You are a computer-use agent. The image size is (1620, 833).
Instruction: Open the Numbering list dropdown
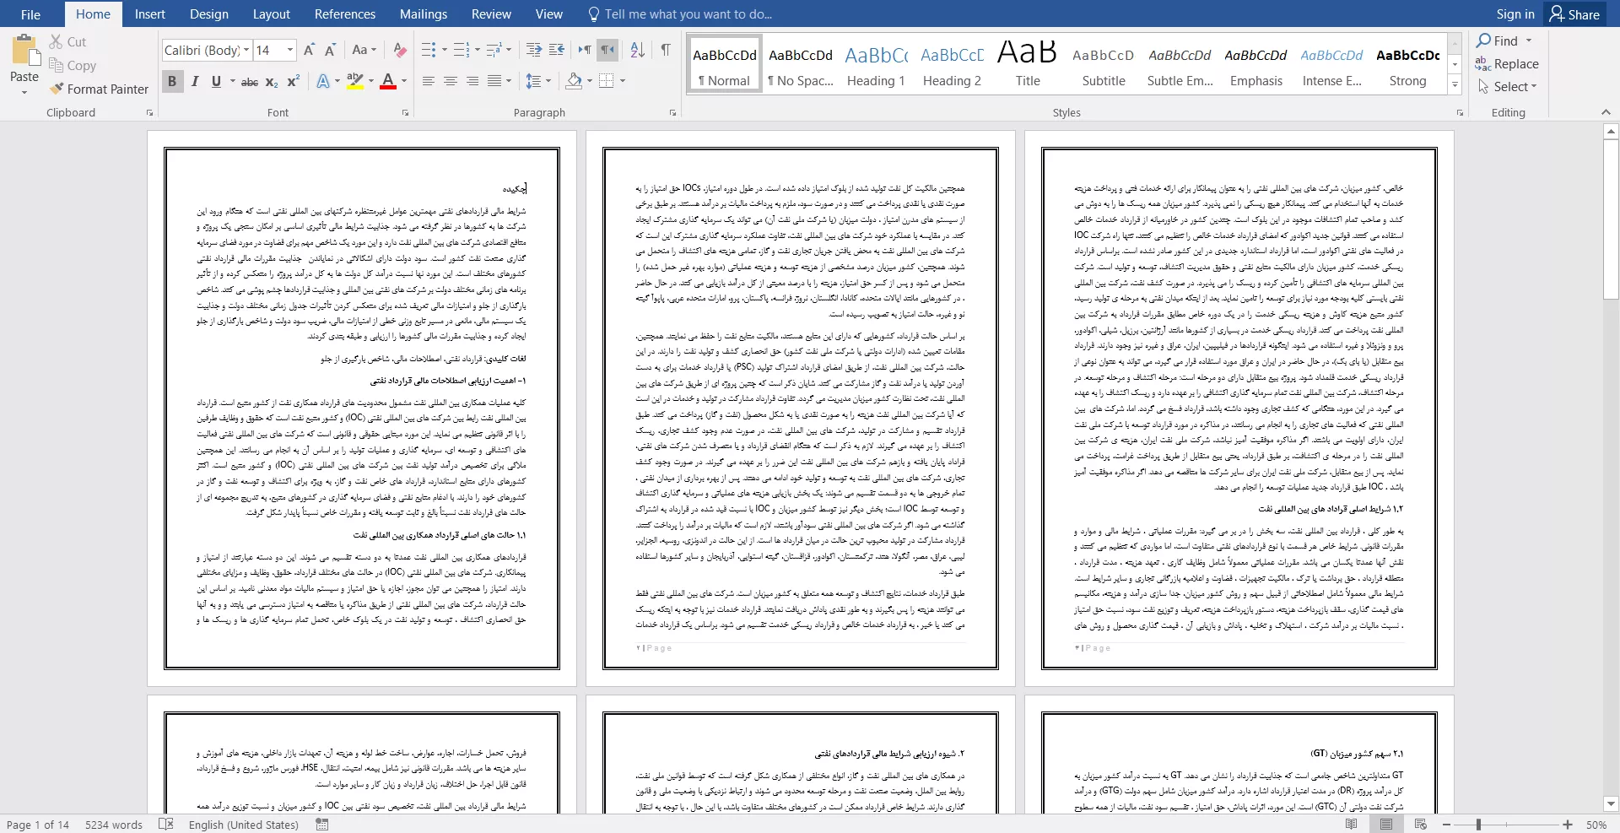click(478, 50)
